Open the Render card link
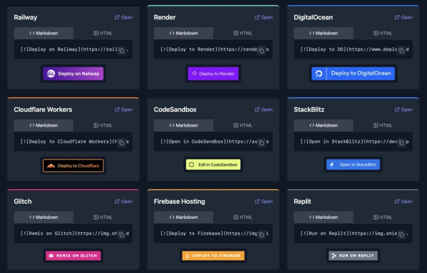This screenshot has height=273, width=427. point(264,17)
